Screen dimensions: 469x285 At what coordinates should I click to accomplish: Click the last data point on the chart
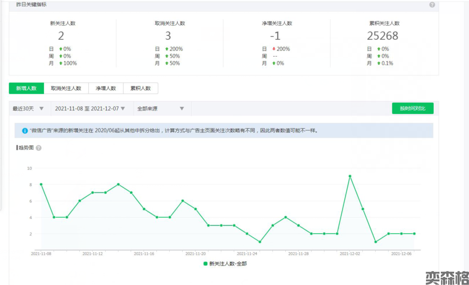pyautogui.click(x=414, y=234)
